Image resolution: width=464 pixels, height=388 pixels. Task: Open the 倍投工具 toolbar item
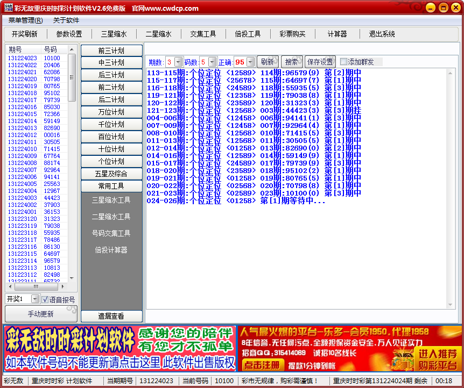tap(248, 34)
